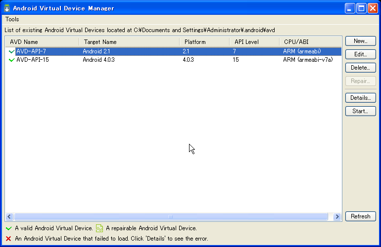381x247 pixels.
Task: Click the New... button
Action: [x=360, y=41]
